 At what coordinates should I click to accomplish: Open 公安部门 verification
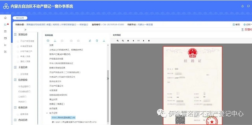tap(22, 97)
